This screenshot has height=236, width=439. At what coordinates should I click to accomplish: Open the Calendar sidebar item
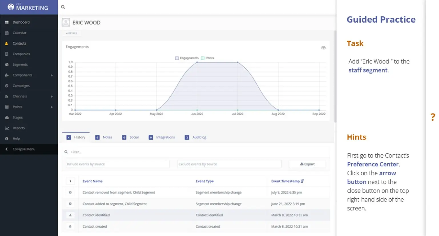point(19,33)
